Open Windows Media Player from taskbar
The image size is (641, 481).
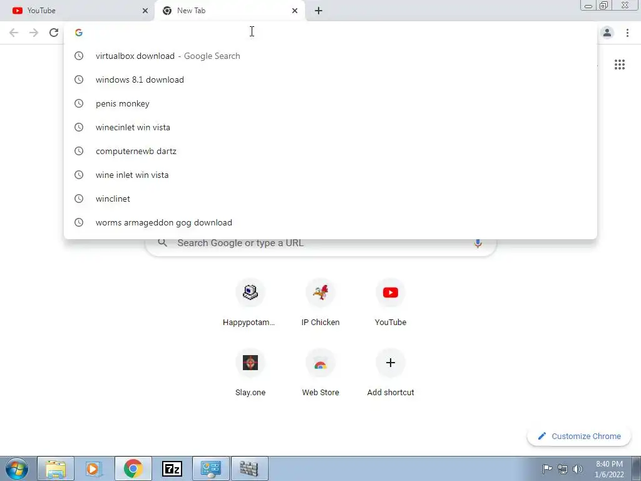[x=94, y=468]
